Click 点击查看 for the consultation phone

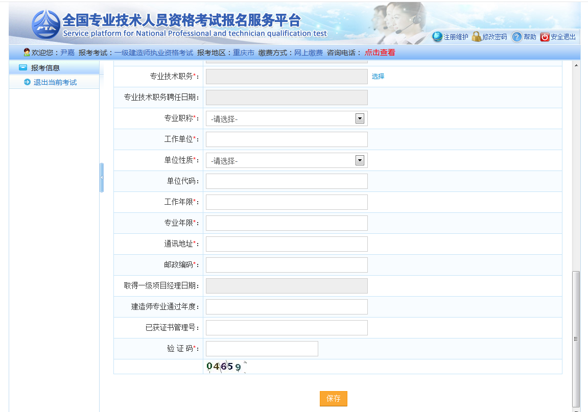point(380,53)
